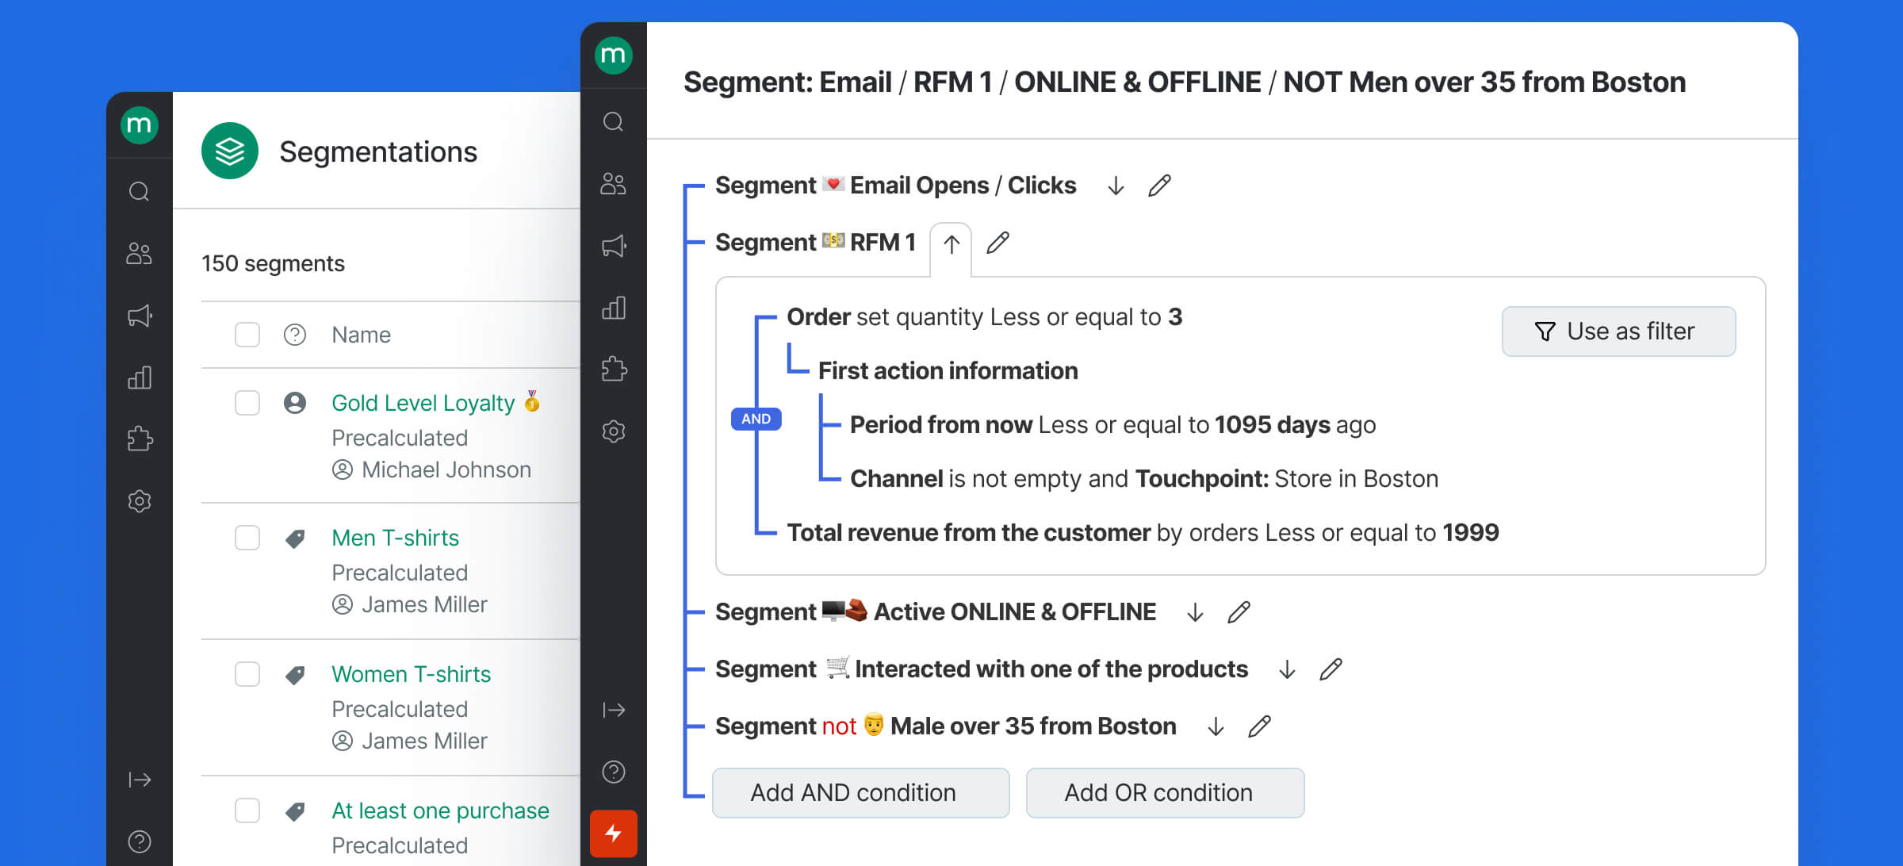This screenshot has height=866, width=1903.
Task: Click the help icon in the front sidebar
Action: 613,772
